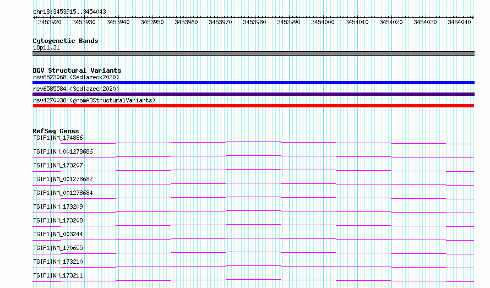Select nsv6585584 (Sedlazeck2020) label
Image resolution: width=490 pixels, height=288 pixels.
76,89
